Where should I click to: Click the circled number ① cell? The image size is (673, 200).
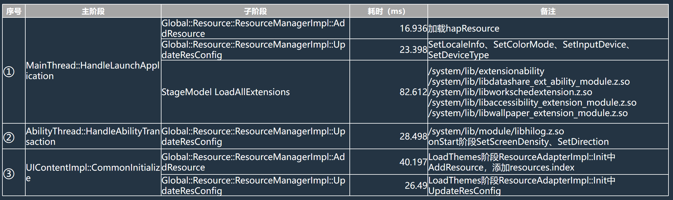click(x=9, y=72)
